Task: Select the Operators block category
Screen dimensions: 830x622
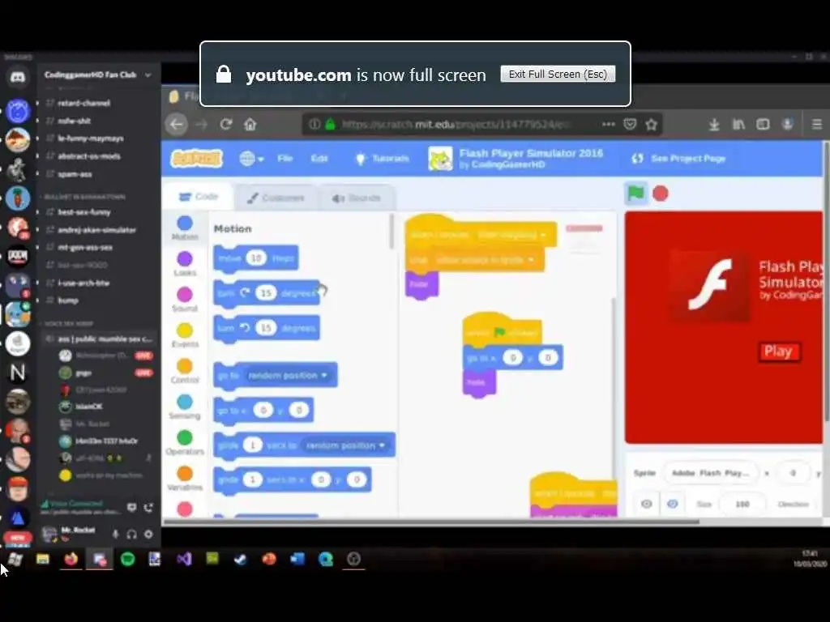Action: coord(185,443)
